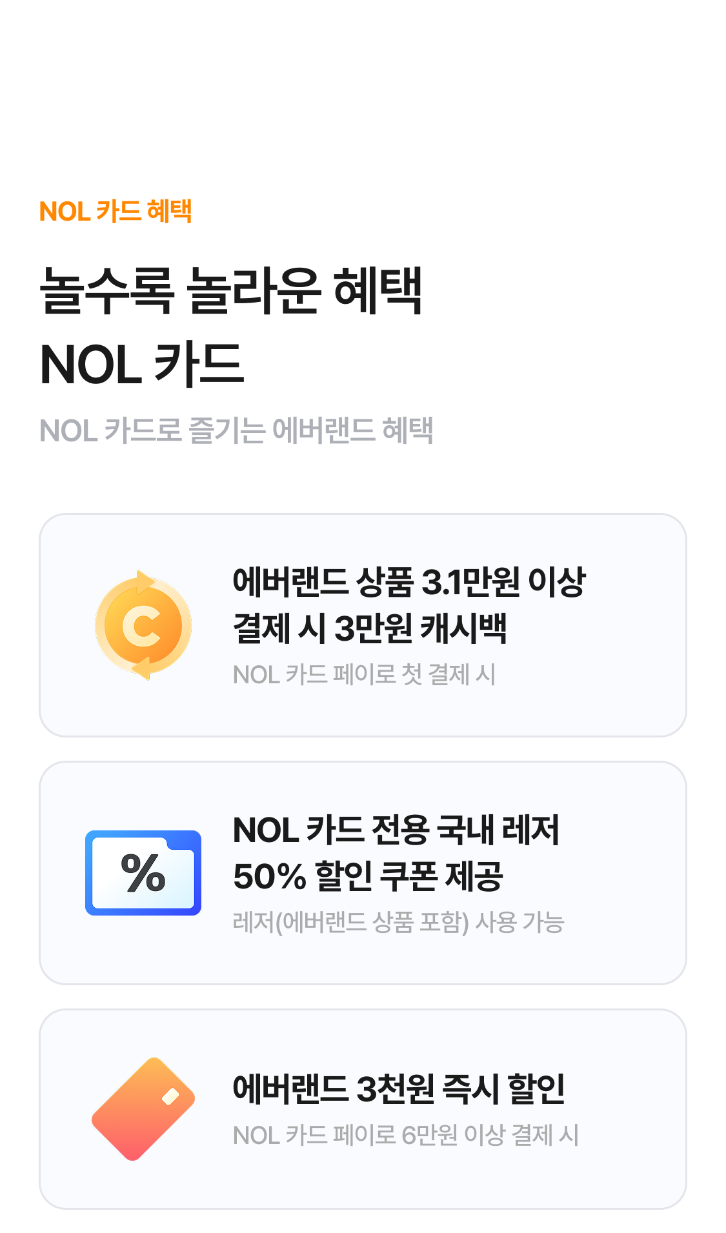This screenshot has height=1233, width=726.
Task: Tap the '결제 시 3만원 캐시백' text
Action: pos(370,628)
